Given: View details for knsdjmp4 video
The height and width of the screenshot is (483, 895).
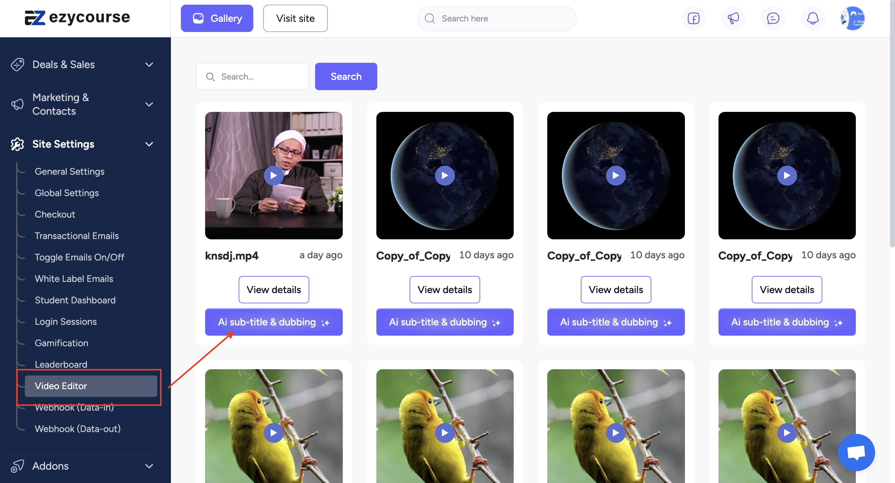Looking at the screenshot, I should coord(273,289).
